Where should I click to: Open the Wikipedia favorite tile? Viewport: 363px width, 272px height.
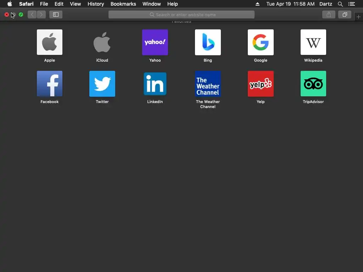[313, 42]
